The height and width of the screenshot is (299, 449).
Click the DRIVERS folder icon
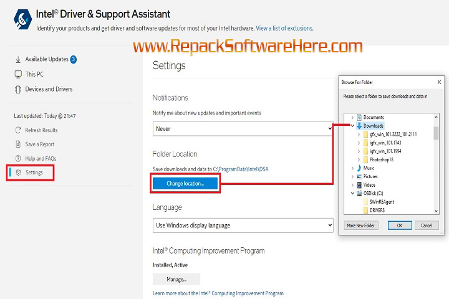point(365,211)
